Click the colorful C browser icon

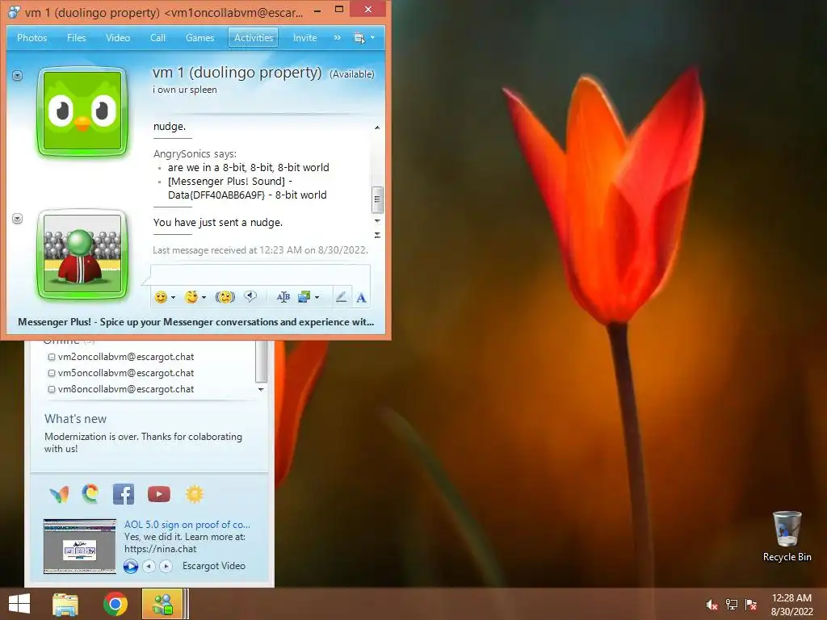pyautogui.click(x=90, y=494)
